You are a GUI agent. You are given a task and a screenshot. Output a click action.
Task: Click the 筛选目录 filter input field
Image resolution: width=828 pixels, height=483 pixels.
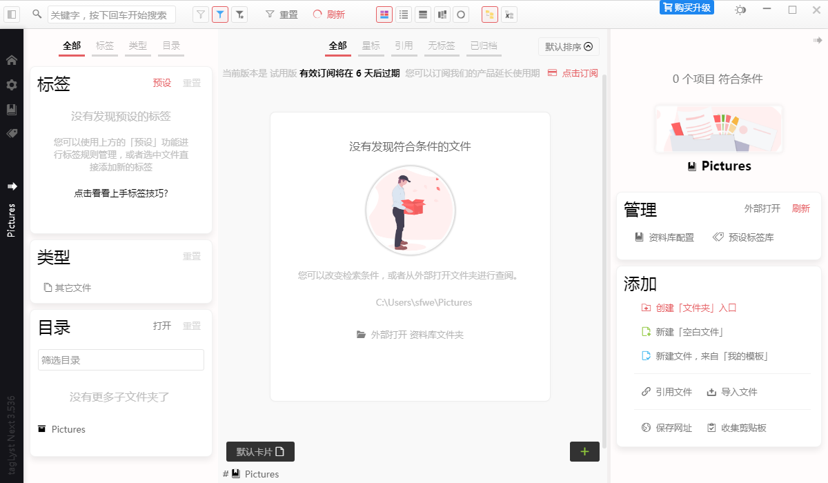(x=121, y=360)
